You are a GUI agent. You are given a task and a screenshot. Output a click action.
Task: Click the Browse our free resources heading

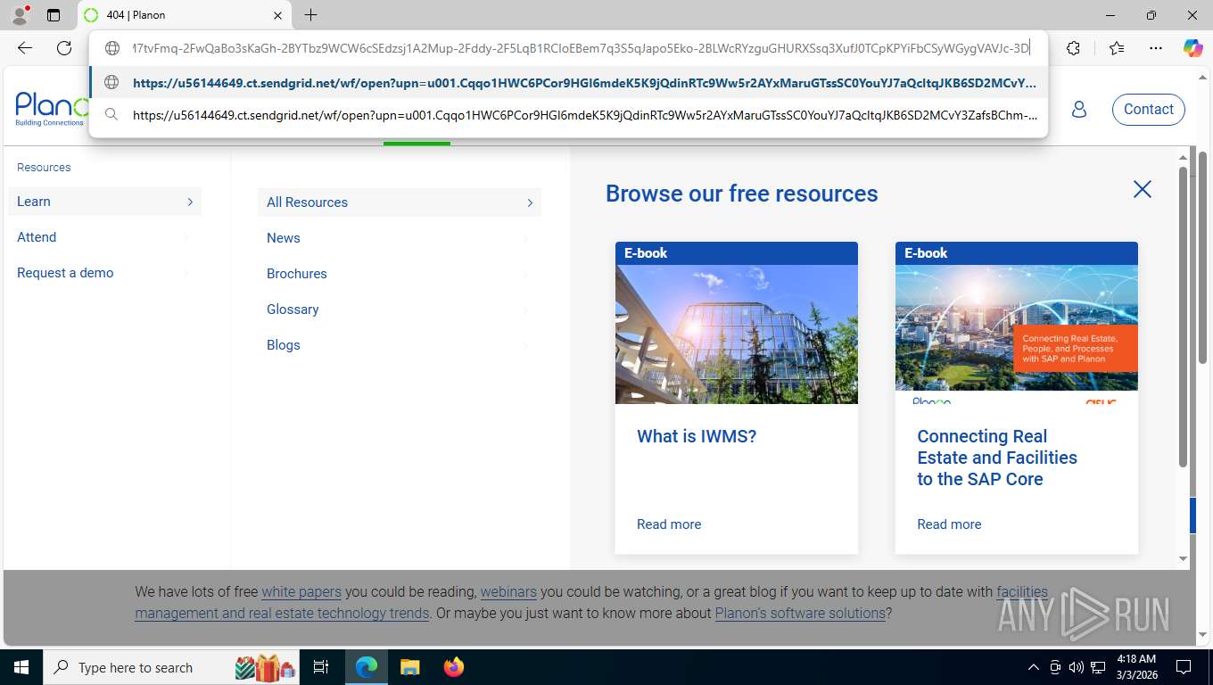(x=741, y=194)
